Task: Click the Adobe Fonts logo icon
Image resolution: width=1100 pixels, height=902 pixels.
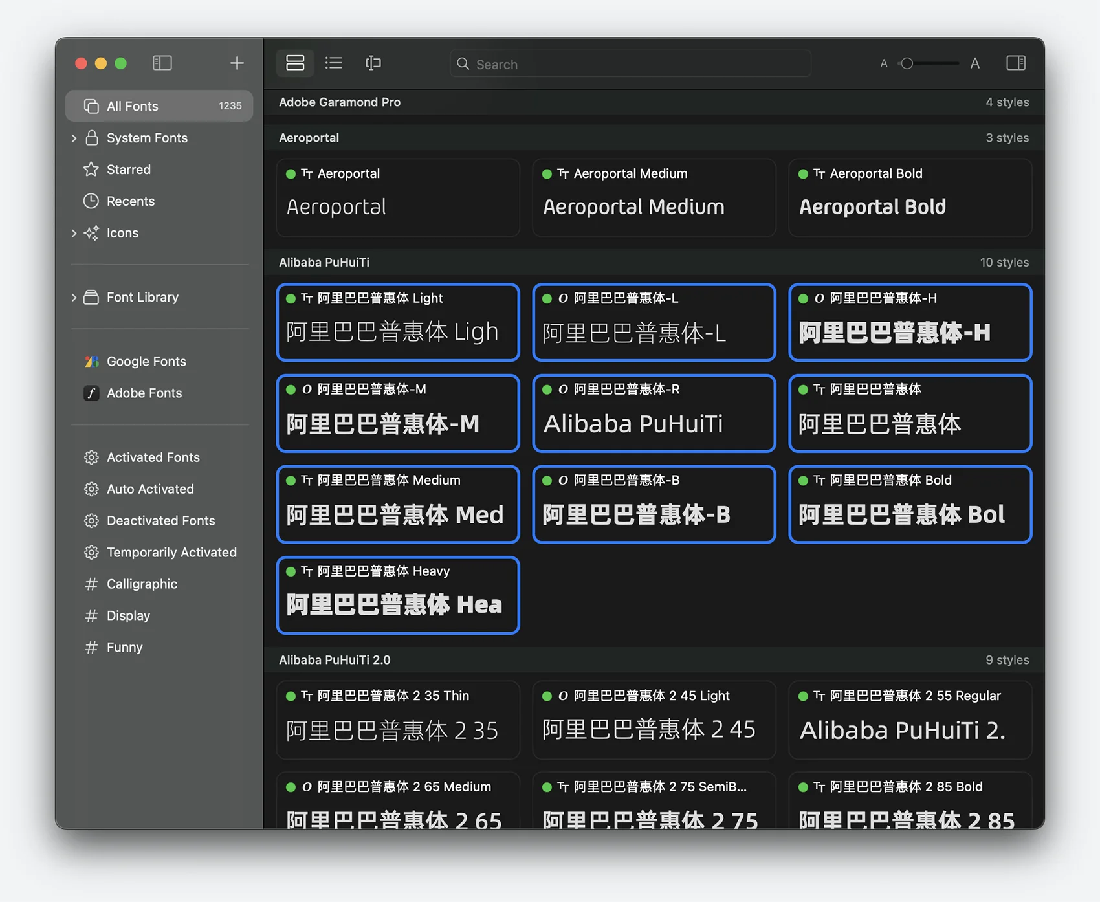Action: pos(91,393)
